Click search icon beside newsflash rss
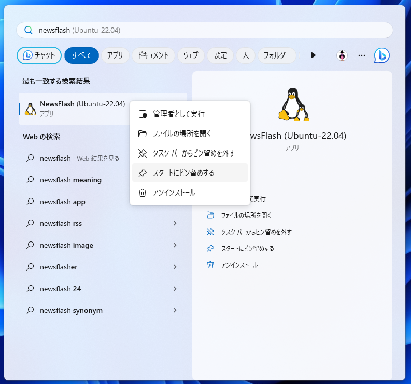411x384 pixels. click(x=30, y=223)
